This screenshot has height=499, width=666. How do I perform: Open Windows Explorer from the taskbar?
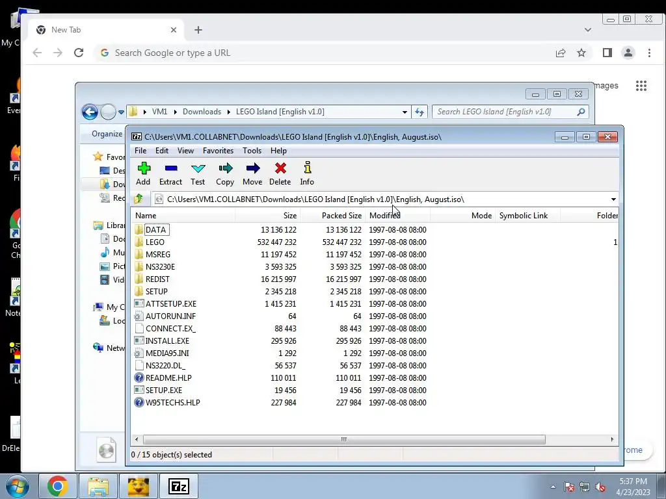(98, 486)
